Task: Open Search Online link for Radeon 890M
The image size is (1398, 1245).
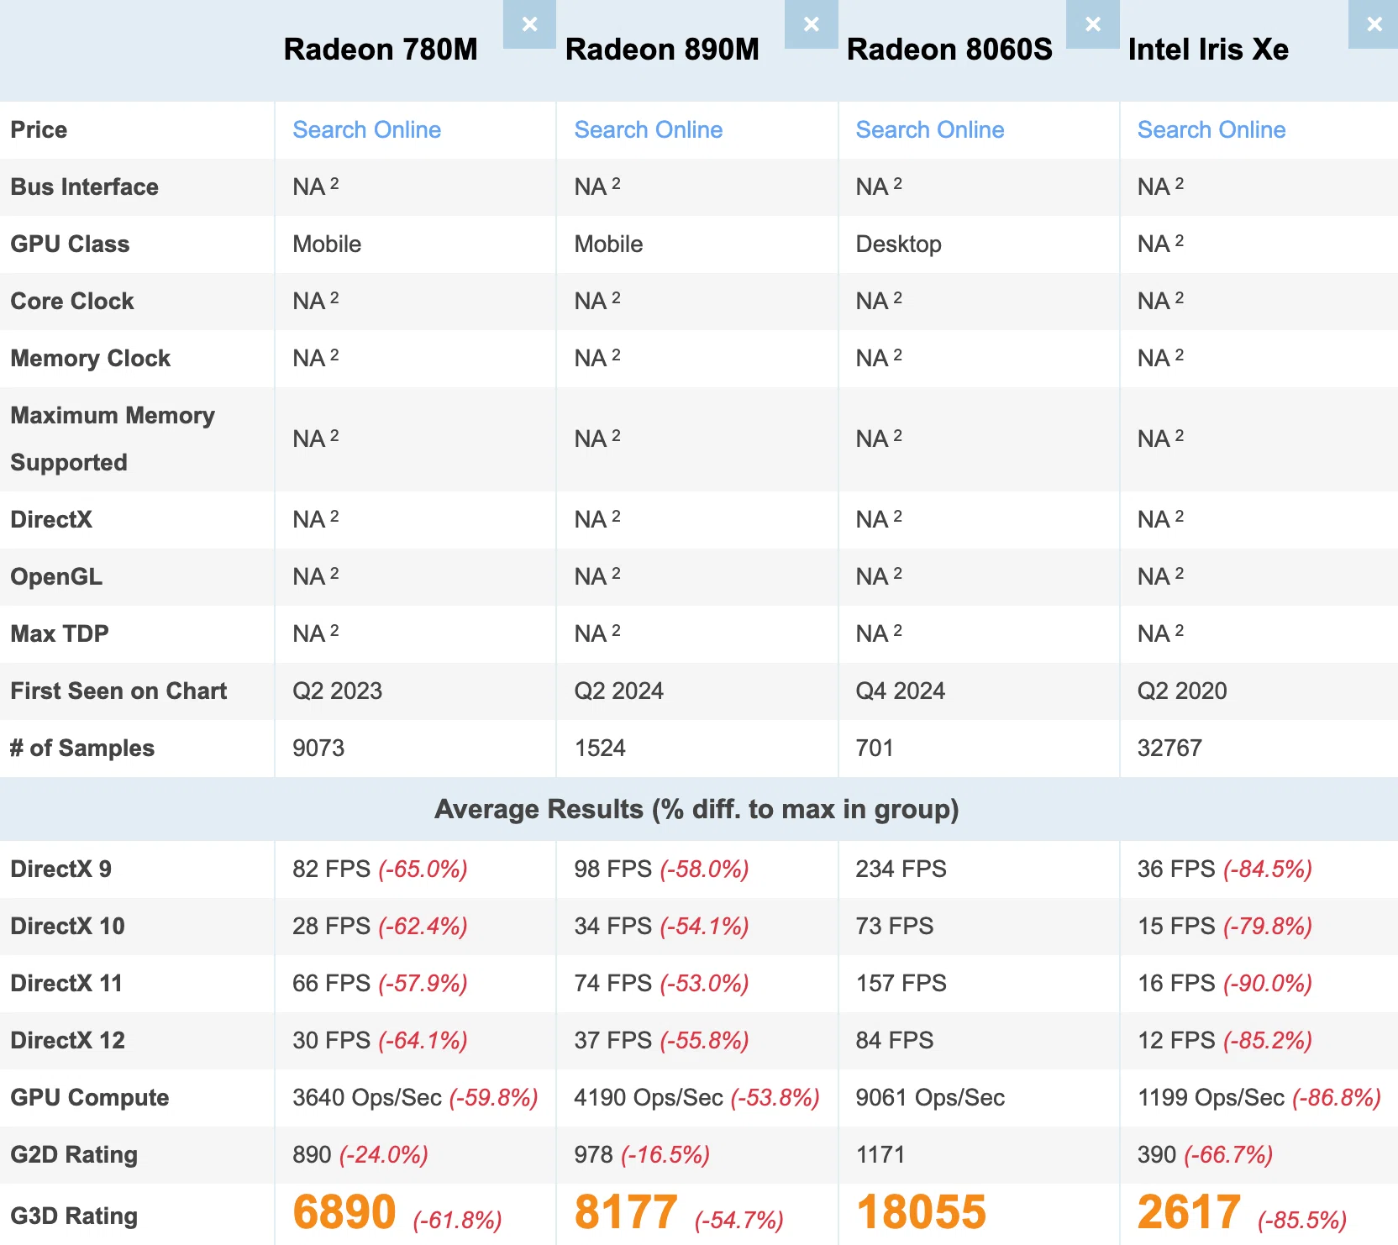Action: coord(648,129)
